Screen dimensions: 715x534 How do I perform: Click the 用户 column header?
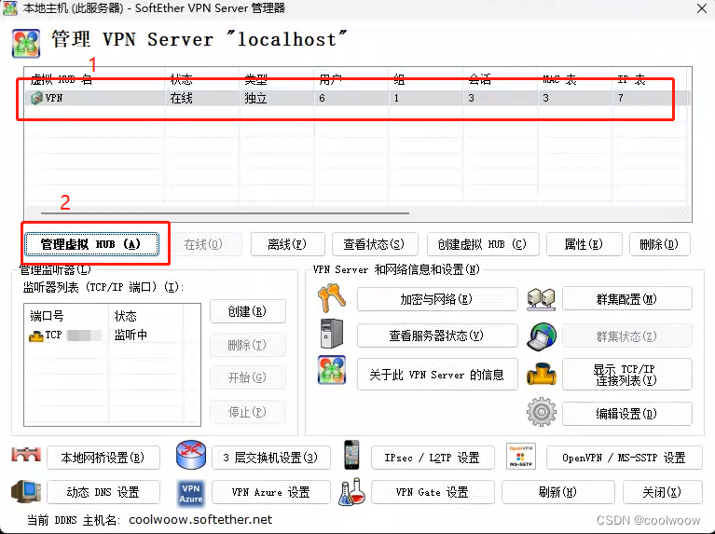tap(351, 79)
